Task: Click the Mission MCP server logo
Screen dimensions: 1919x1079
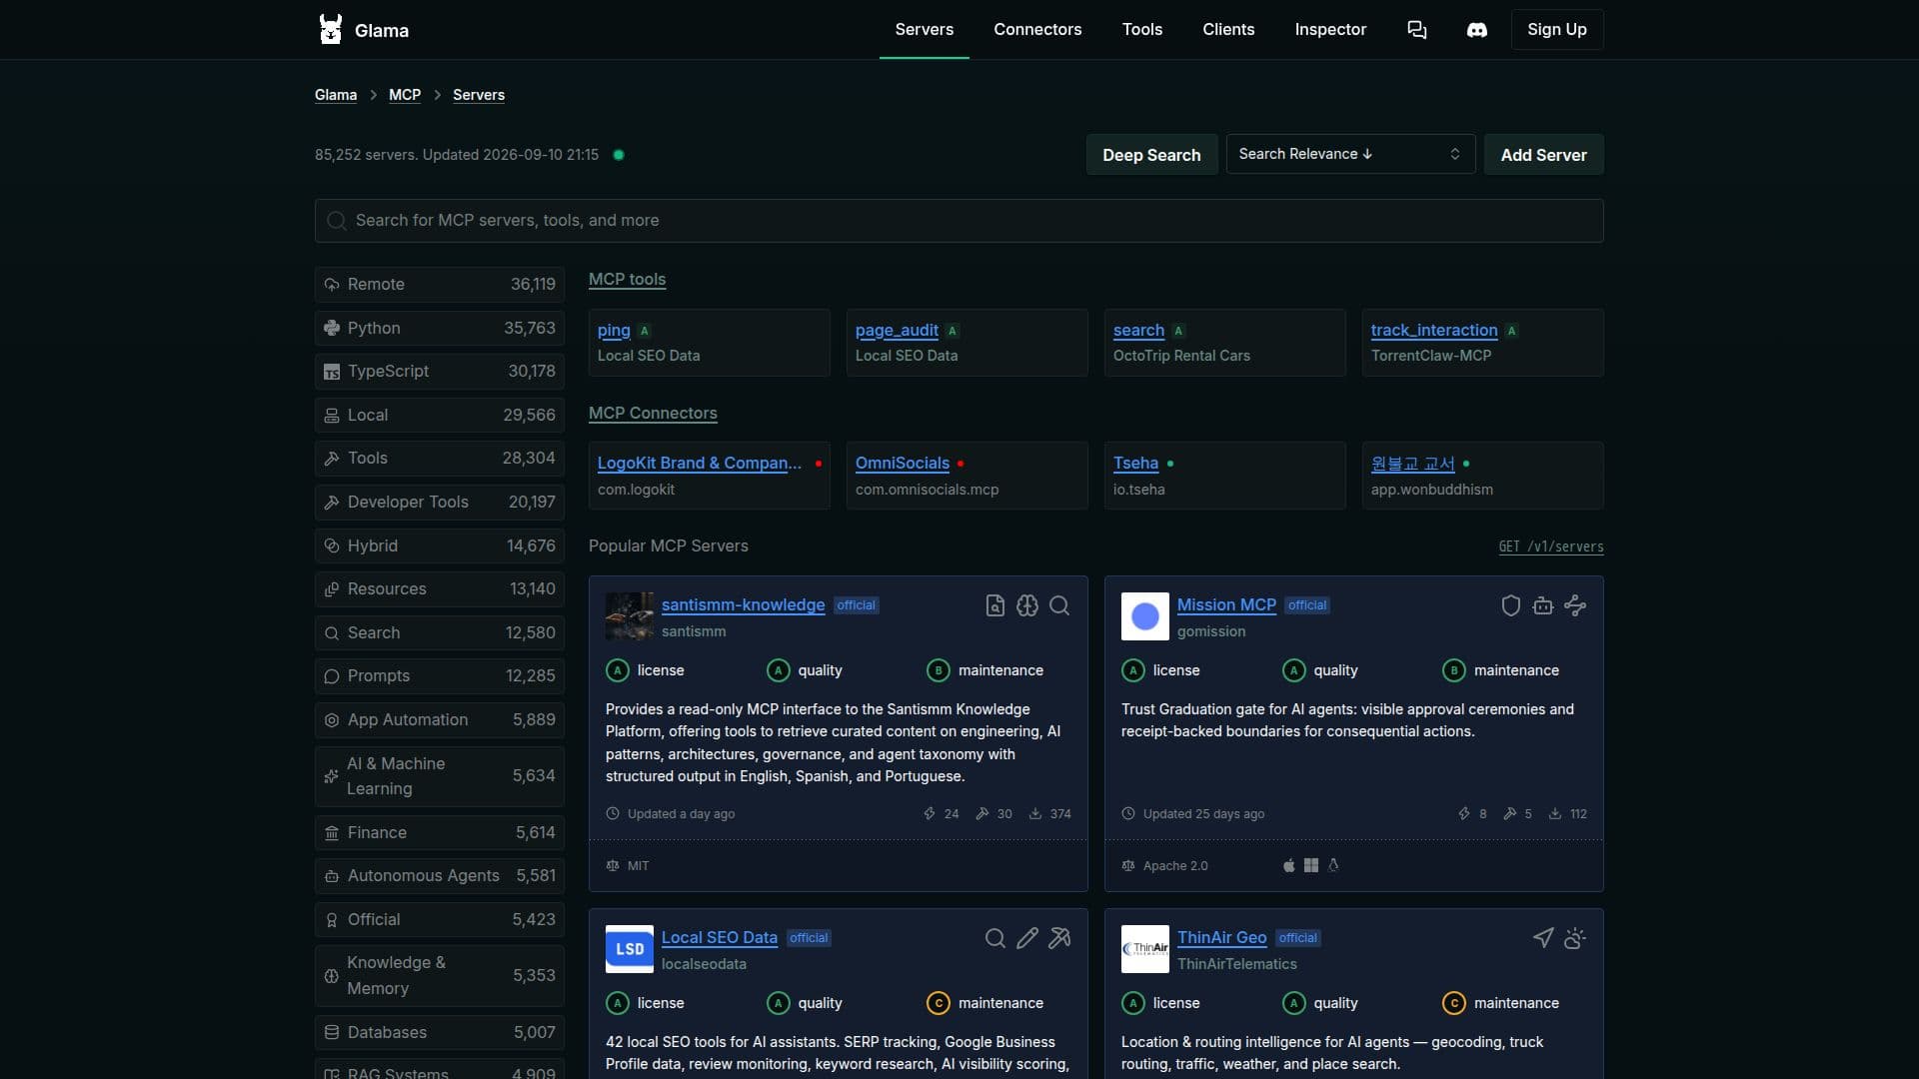Action: (1145, 616)
